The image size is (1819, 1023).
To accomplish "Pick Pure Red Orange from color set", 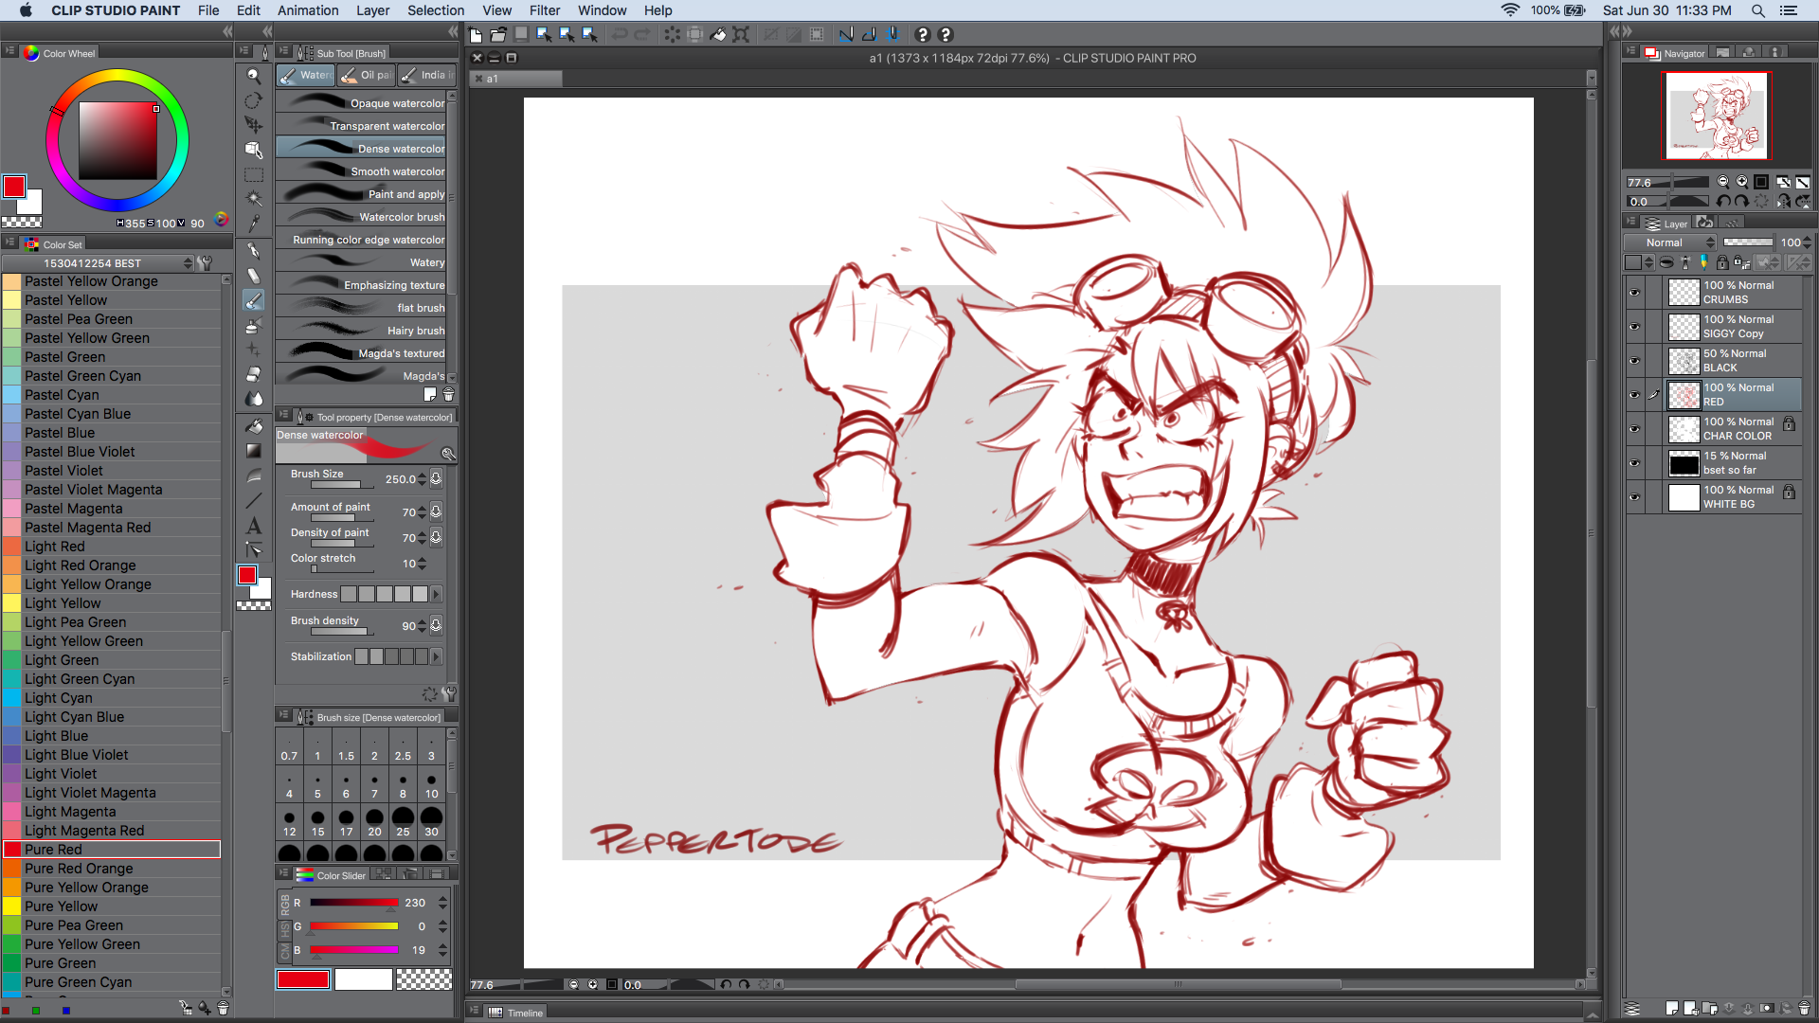I will (x=112, y=869).
